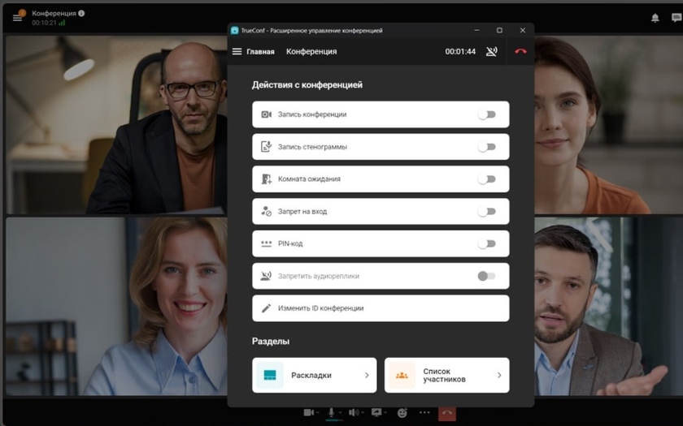
Task: Click the info icon next to Конференция title
Action: pyautogui.click(x=81, y=14)
